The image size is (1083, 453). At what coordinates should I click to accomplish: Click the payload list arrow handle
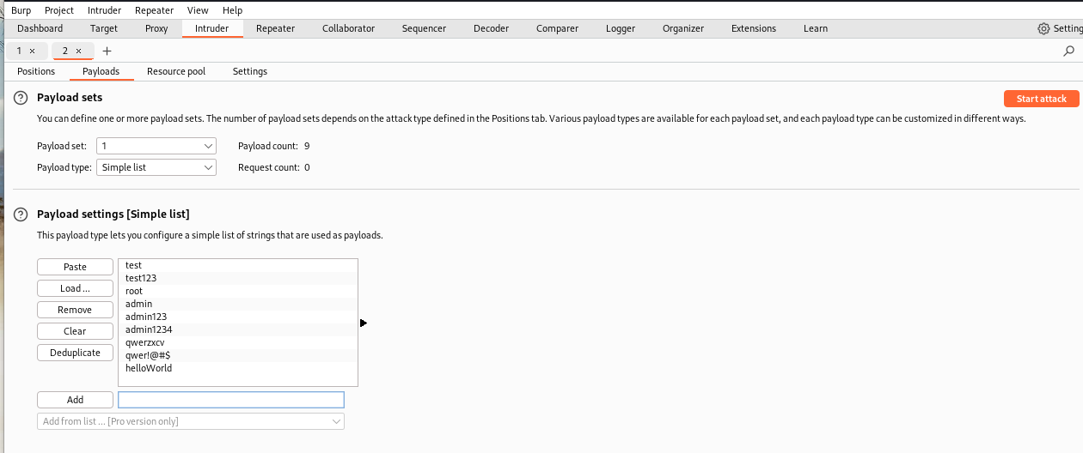click(364, 323)
